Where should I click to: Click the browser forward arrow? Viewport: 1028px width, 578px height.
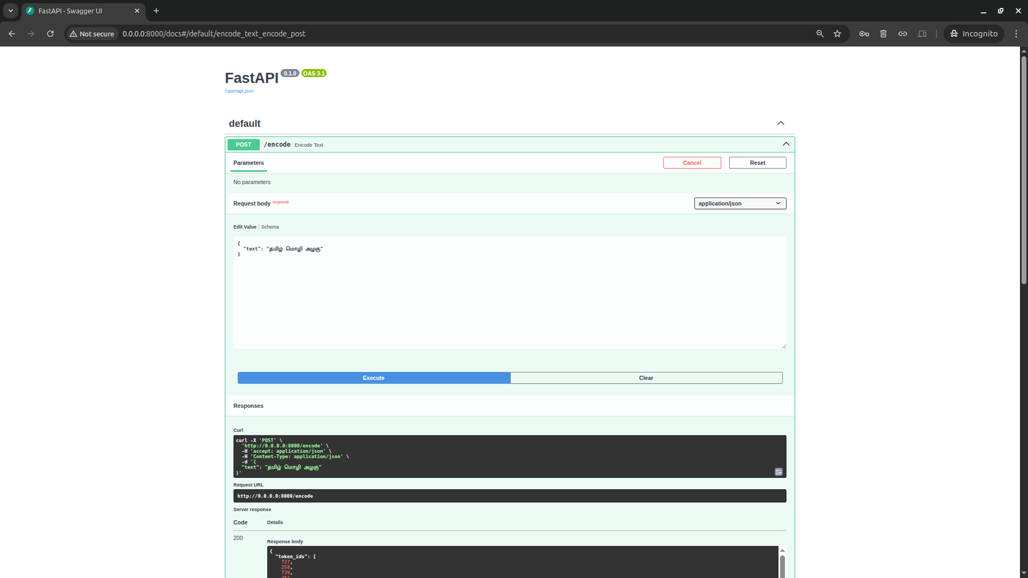(31, 34)
